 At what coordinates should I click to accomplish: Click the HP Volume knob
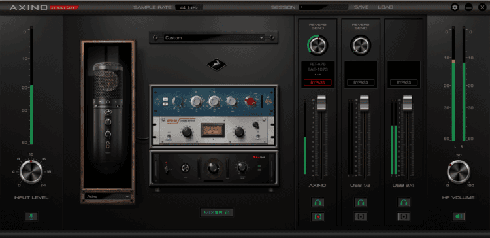pos(459,172)
